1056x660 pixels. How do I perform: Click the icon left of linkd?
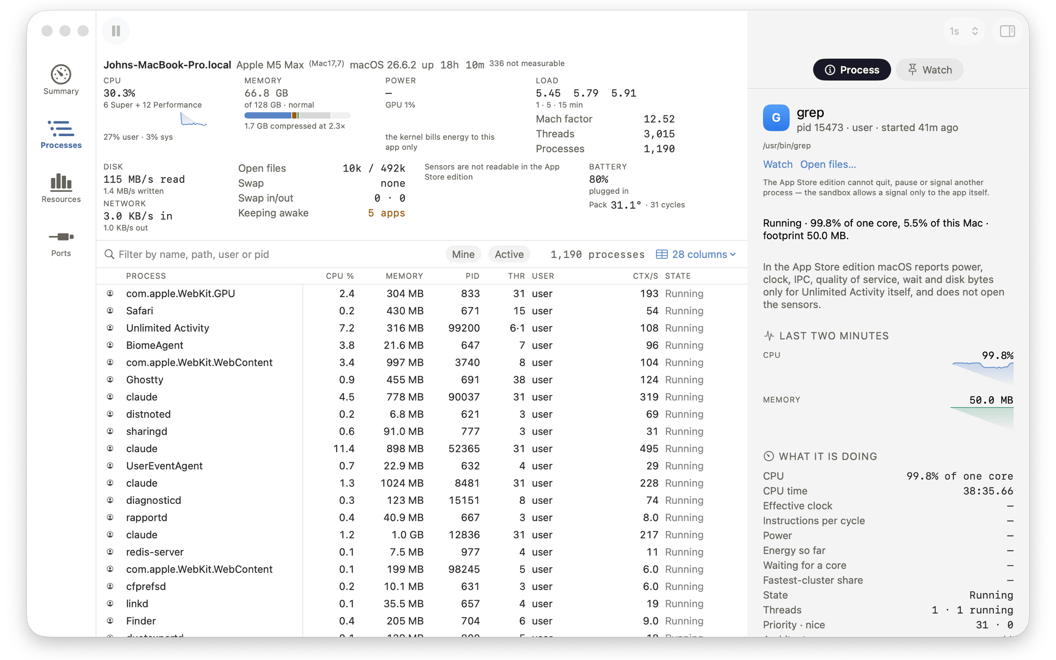[x=110, y=603]
